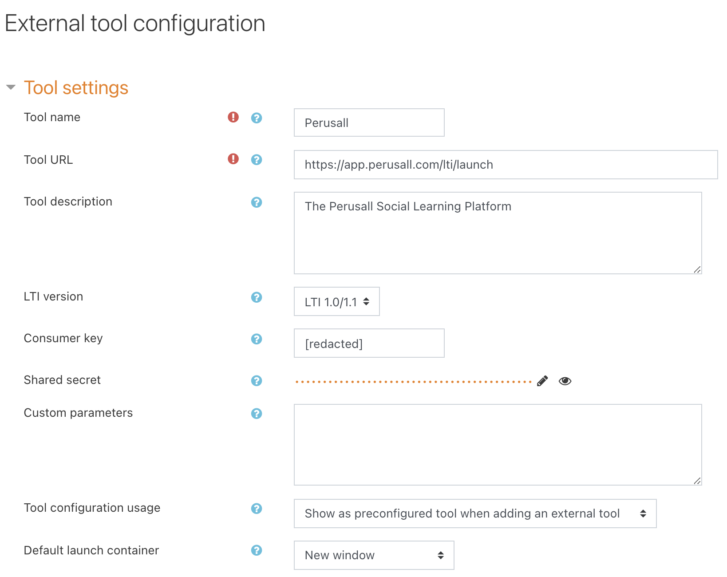The width and height of the screenshot is (727, 577).
Task: Grab the Tool description resize handle
Action: (697, 269)
